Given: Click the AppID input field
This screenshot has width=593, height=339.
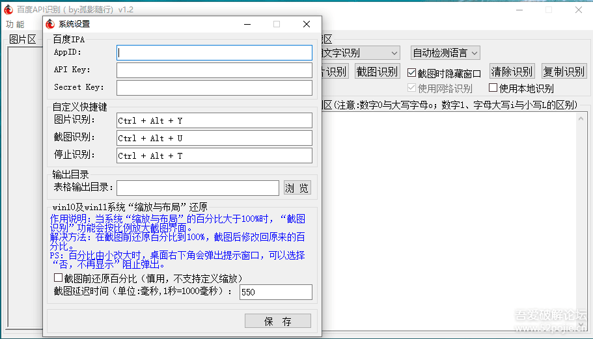Looking at the screenshot, I should (x=214, y=53).
